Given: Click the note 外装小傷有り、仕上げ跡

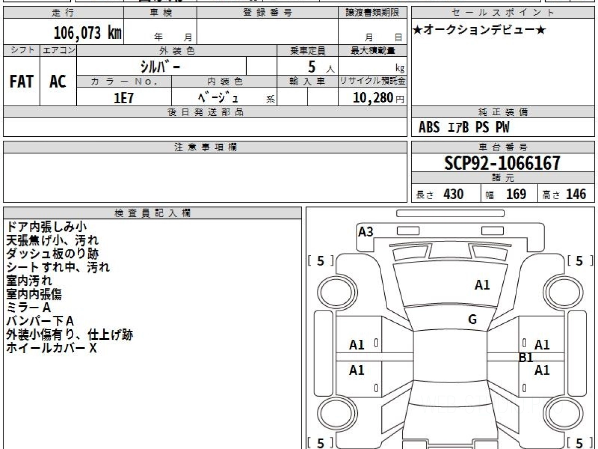Looking at the screenshot, I should [70, 335].
